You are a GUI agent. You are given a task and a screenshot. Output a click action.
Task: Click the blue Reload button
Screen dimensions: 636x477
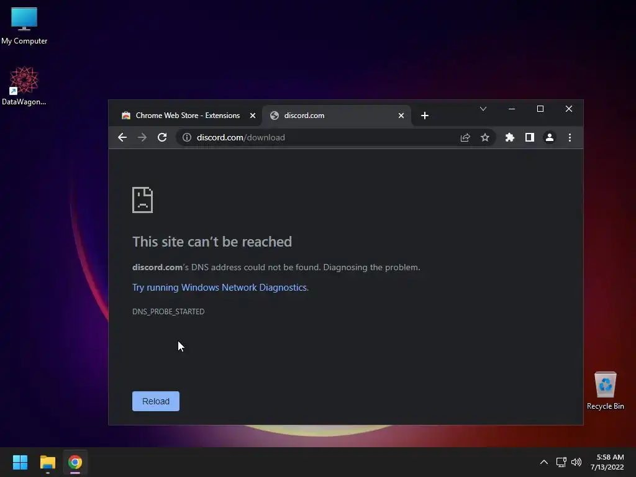coord(156,401)
